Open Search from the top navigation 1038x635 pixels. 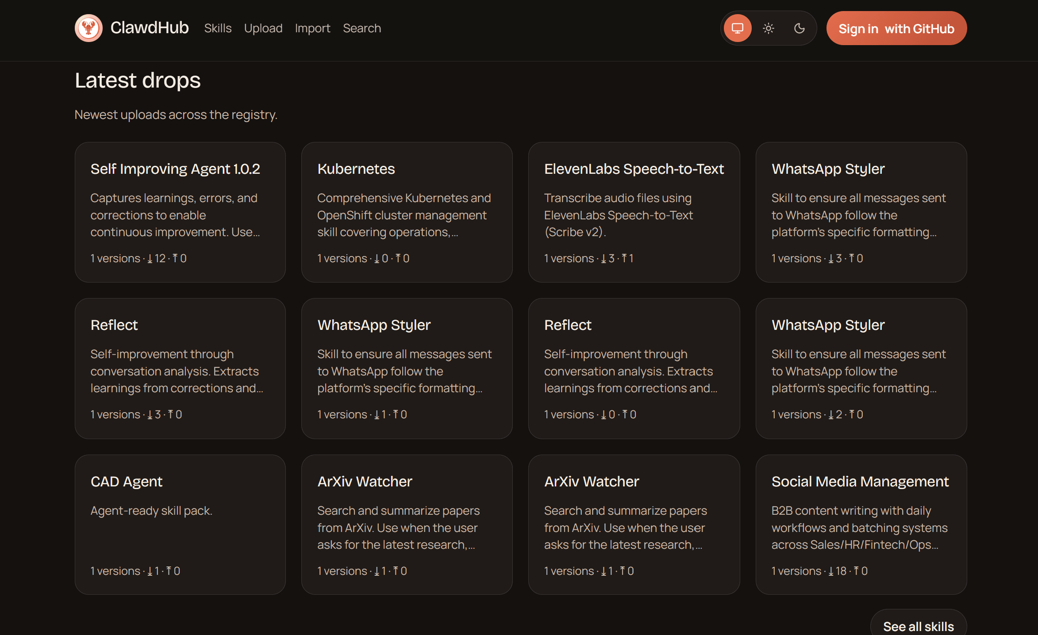pos(362,28)
